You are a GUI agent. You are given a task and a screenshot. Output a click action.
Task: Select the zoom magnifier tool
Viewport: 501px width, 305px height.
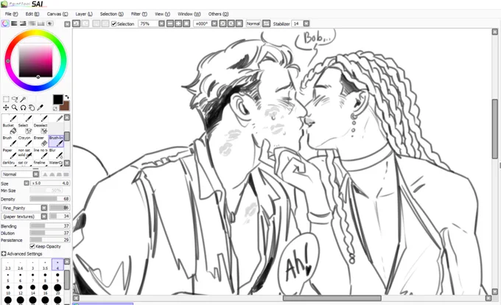15,108
